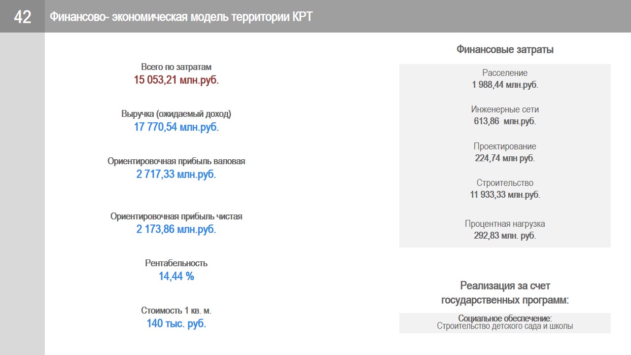The width and height of the screenshot is (631, 355).
Task: Click the "Строительство" cost entry
Action: pyautogui.click(x=505, y=189)
